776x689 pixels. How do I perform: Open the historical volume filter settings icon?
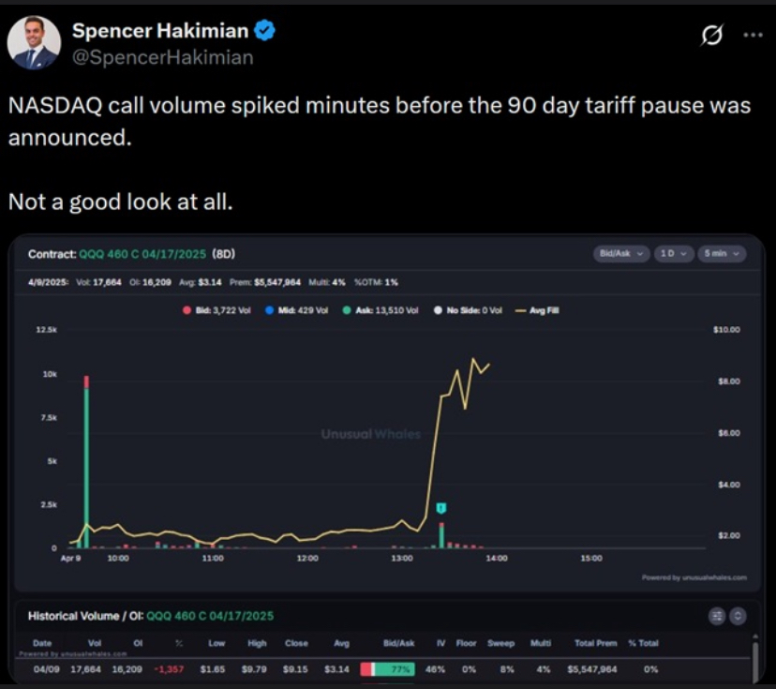click(x=717, y=616)
